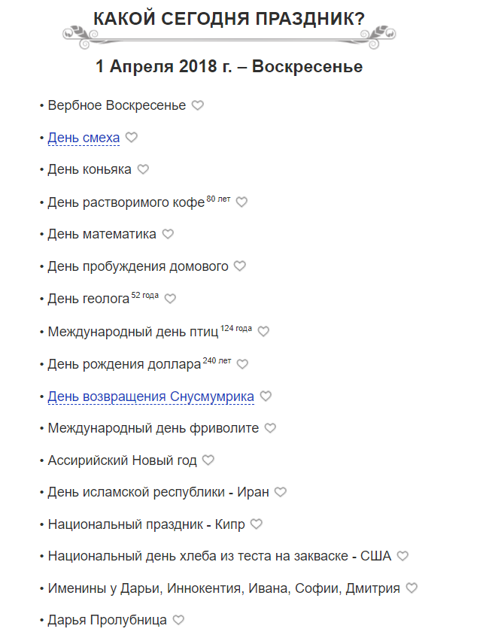The height and width of the screenshot is (641, 483).
Task: Favorite Международный день фриволите
Action: tap(270, 428)
